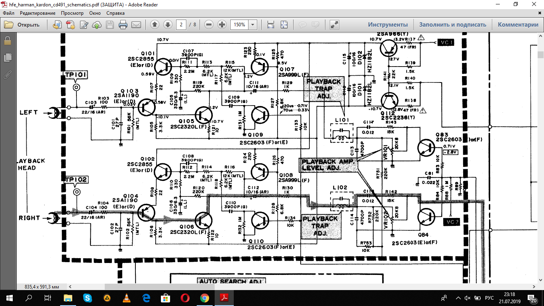Click the Print document icon
544x306 pixels.
click(x=123, y=25)
